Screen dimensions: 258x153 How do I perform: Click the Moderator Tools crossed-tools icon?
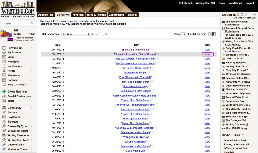4,149
